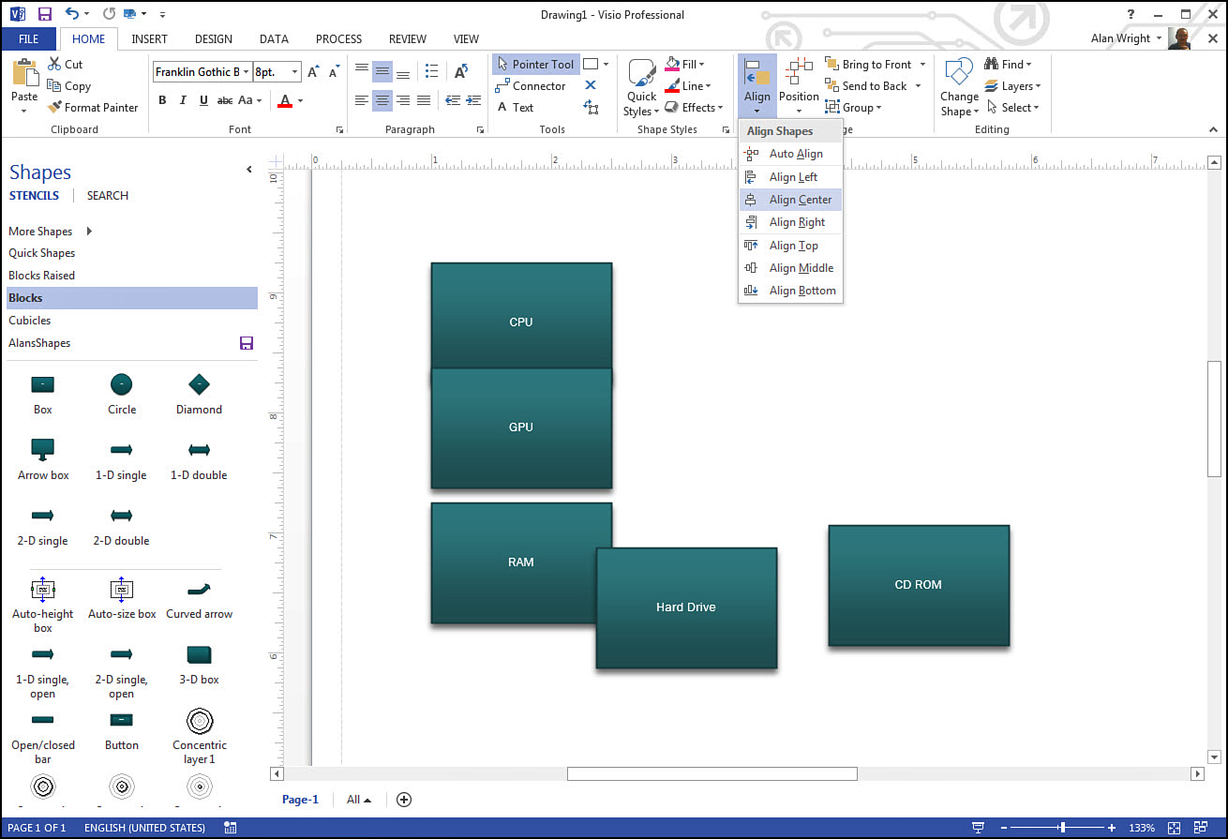Image resolution: width=1228 pixels, height=839 pixels.
Task: Decrease font size with small A icon
Action: click(x=334, y=72)
